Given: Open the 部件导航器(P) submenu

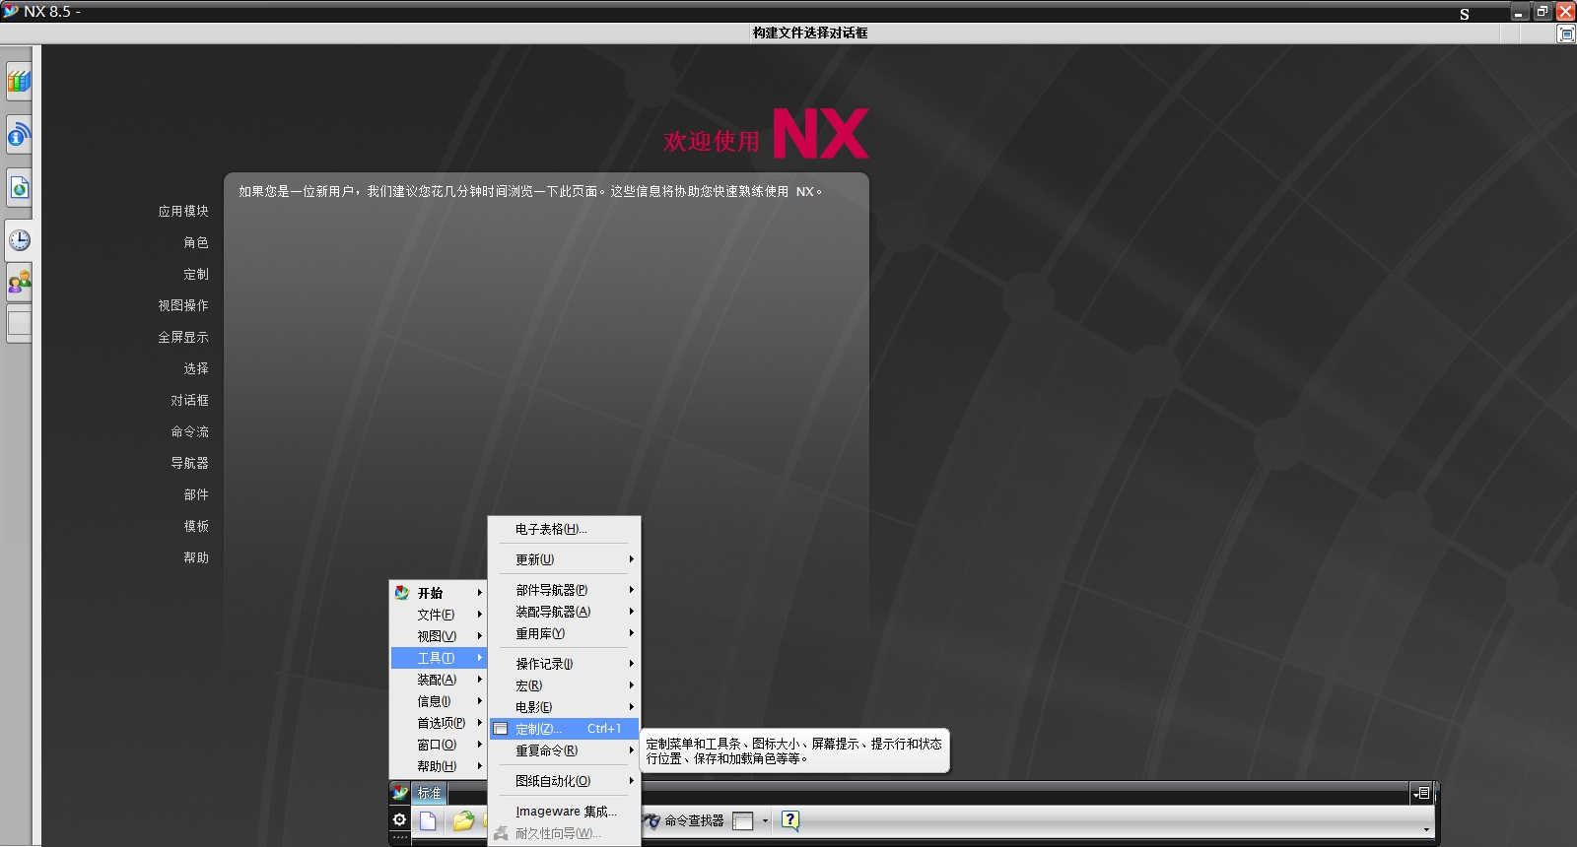Looking at the screenshot, I should point(564,590).
